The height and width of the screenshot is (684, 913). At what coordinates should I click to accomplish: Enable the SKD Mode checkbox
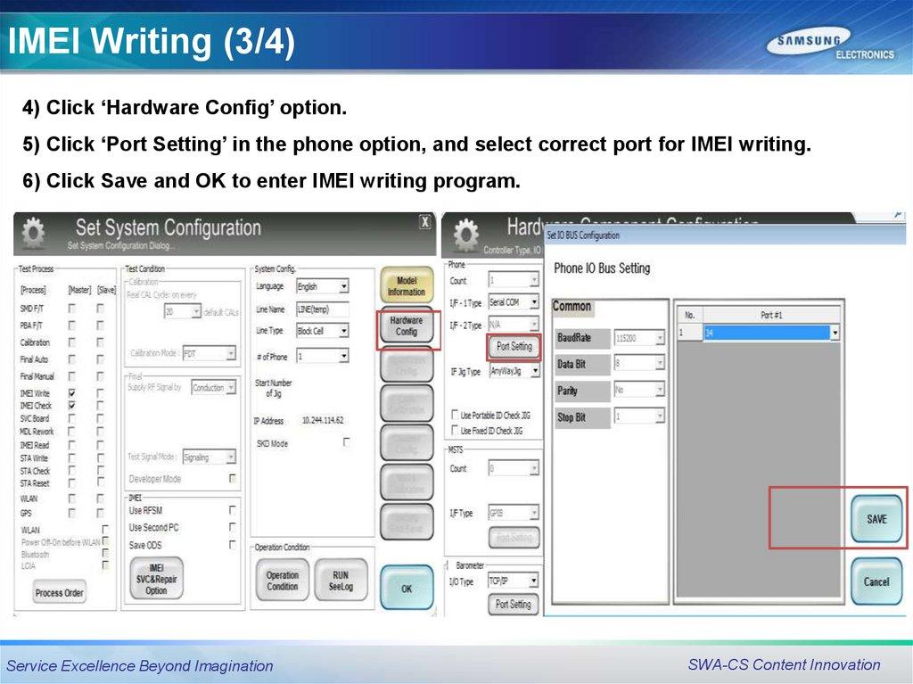[347, 441]
